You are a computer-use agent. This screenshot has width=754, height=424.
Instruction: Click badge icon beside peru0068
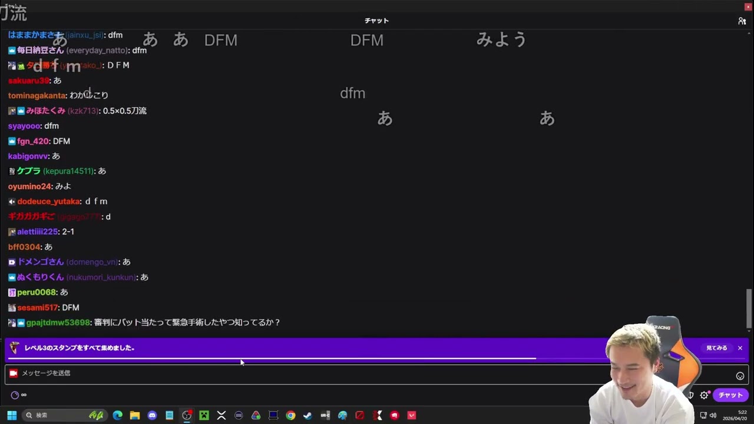click(12, 293)
